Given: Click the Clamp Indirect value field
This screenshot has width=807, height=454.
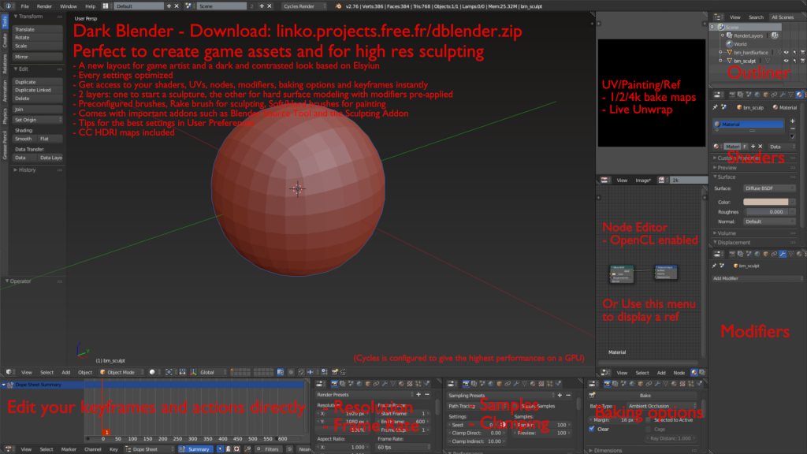Looking at the screenshot, I should pyautogui.click(x=476, y=441).
